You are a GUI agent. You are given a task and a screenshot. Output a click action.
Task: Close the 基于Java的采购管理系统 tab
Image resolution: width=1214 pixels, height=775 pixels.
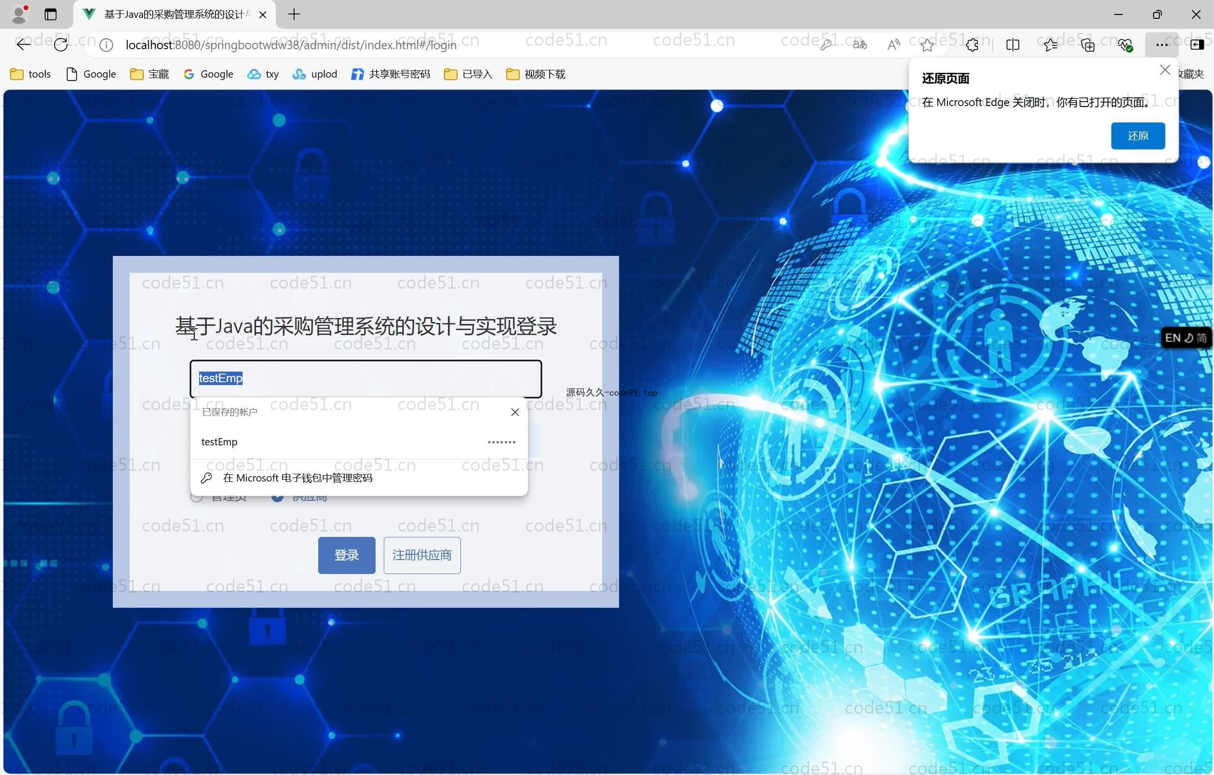point(263,14)
